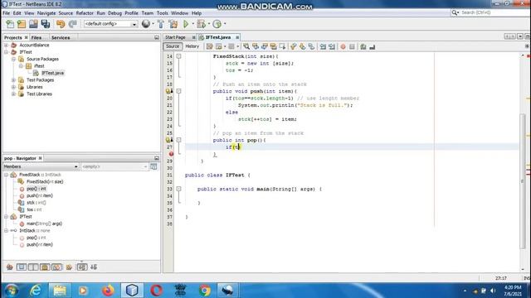Collapse the FixedStack node in the Navigator
Screen dimensions: 531x298
coord(7,175)
